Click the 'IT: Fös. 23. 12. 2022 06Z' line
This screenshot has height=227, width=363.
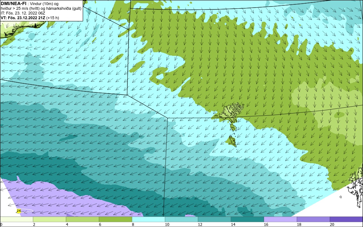point(23,13)
